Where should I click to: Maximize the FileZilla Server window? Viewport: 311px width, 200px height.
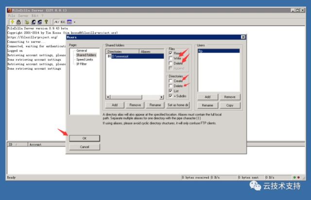pos(297,10)
